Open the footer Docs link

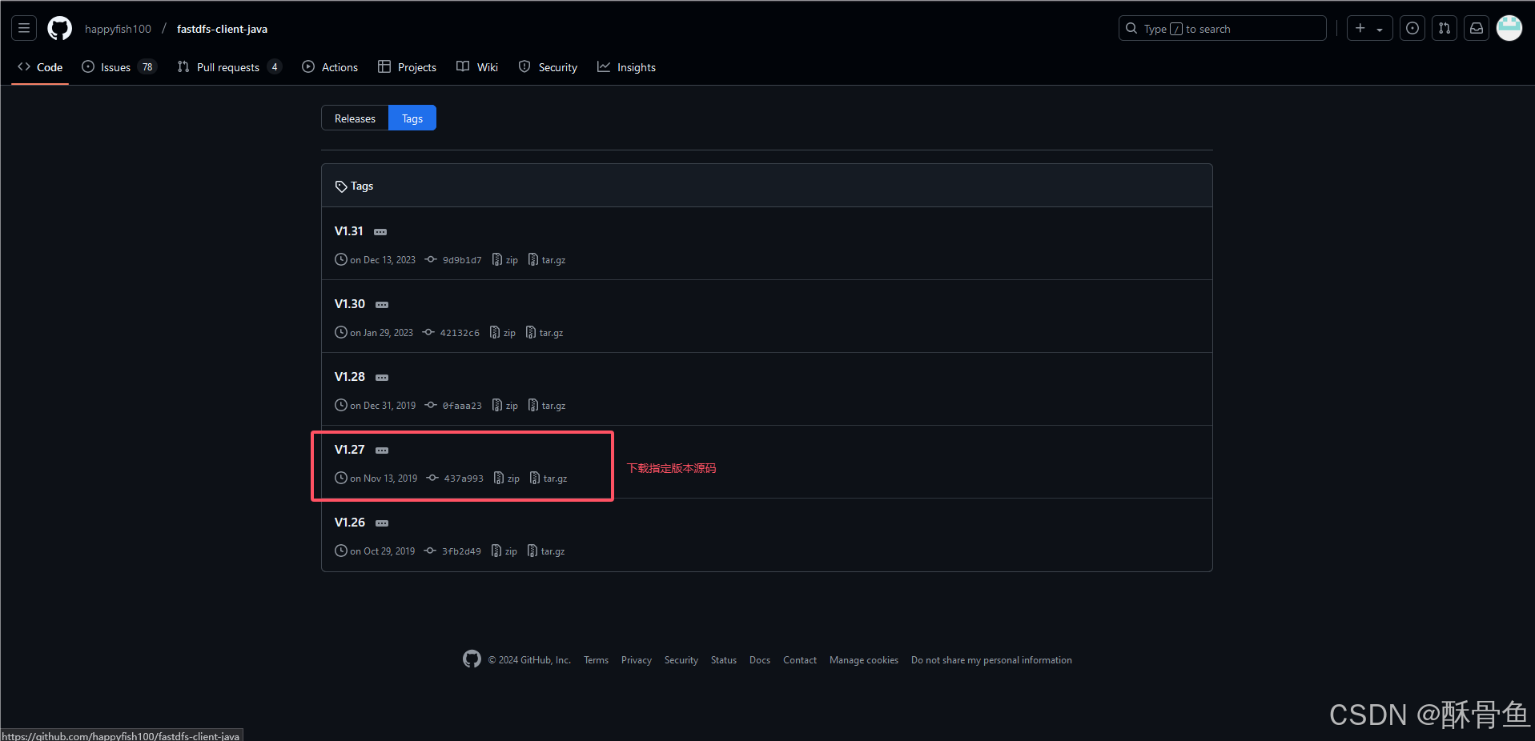[x=760, y=660]
